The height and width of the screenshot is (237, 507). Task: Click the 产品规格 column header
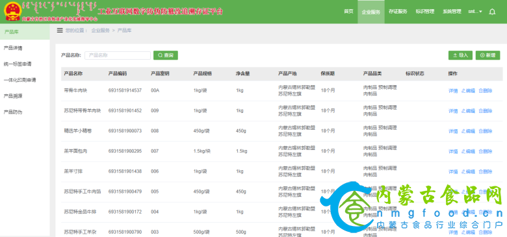[203, 73]
